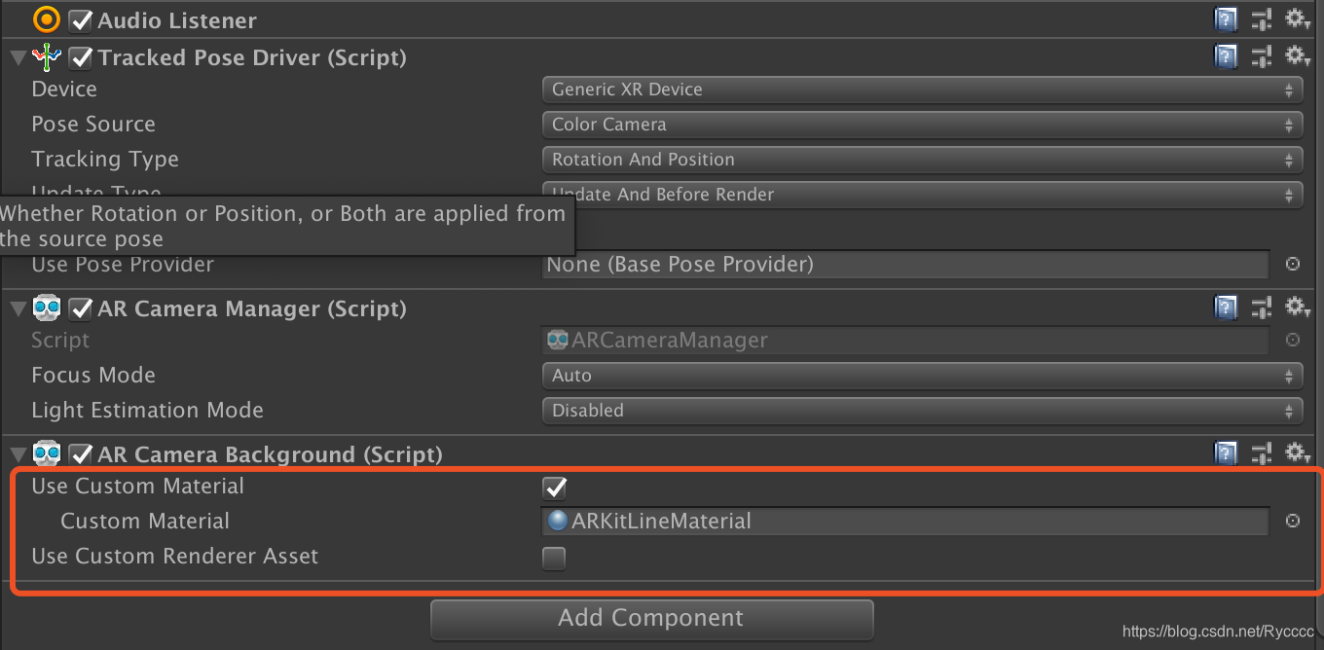Click the AR Camera Background script icon

47,454
